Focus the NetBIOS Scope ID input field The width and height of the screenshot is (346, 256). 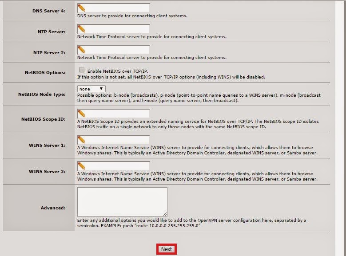click(x=113, y=114)
